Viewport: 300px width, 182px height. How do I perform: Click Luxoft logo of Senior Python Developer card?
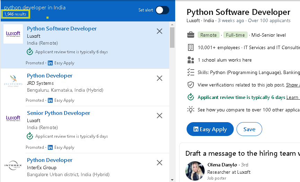13,118
